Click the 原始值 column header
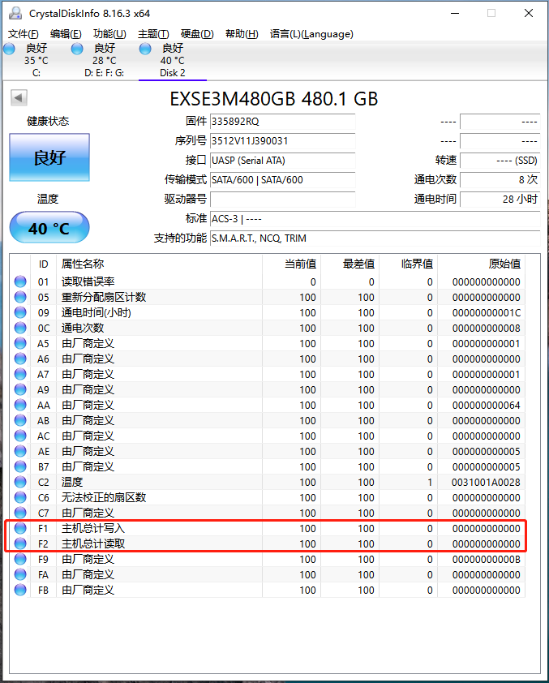This screenshot has width=549, height=683. tap(481, 264)
